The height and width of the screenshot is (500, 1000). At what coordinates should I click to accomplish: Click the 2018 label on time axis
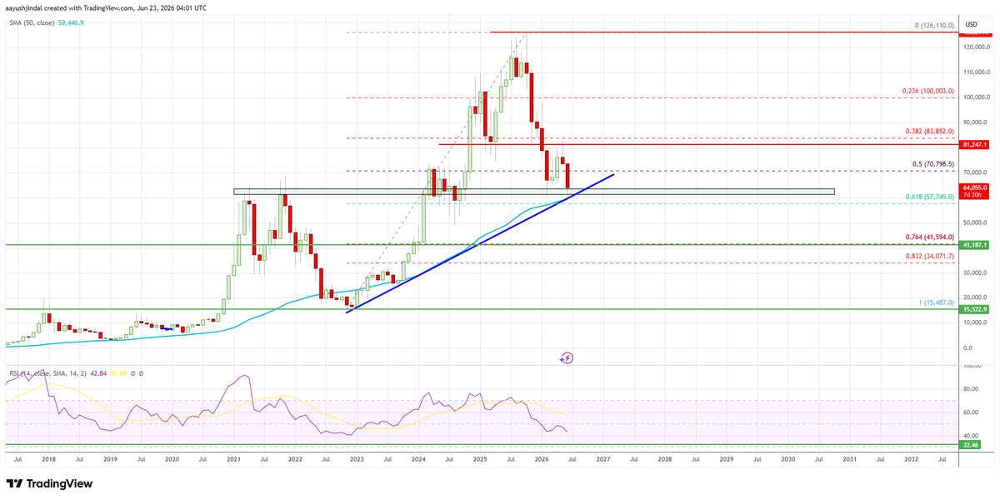(x=48, y=459)
